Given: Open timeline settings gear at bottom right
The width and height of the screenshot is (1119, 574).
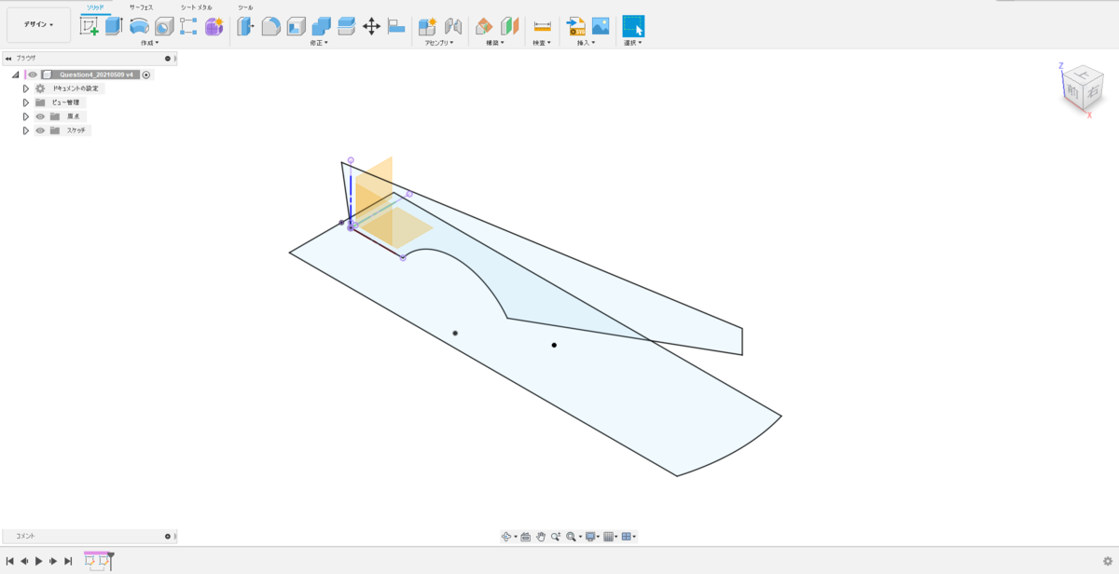Looking at the screenshot, I should [1107, 561].
